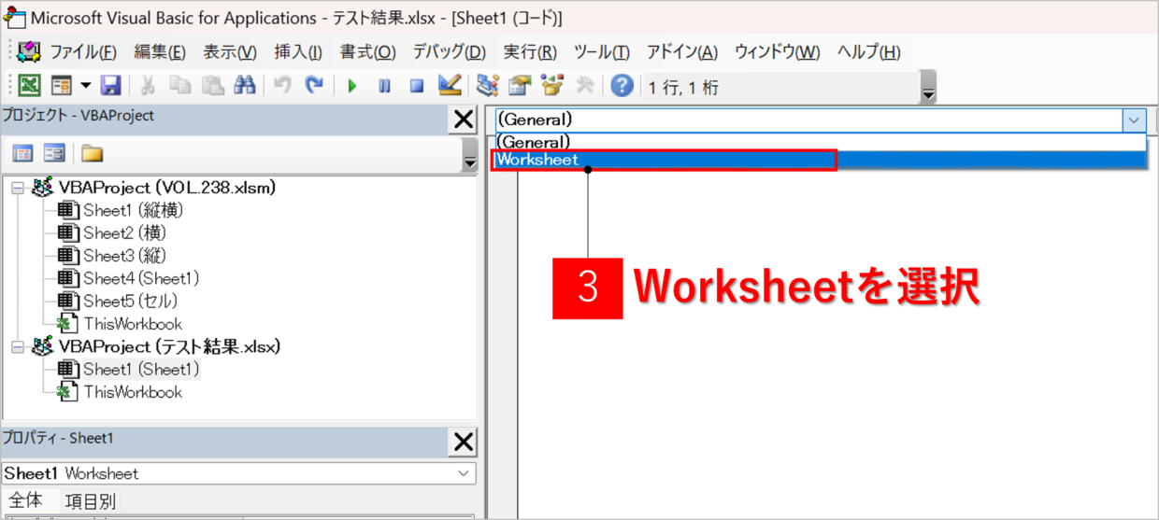
Task: Select Sheet1 (縦横) in project tree
Action: click(x=133, y=211)
